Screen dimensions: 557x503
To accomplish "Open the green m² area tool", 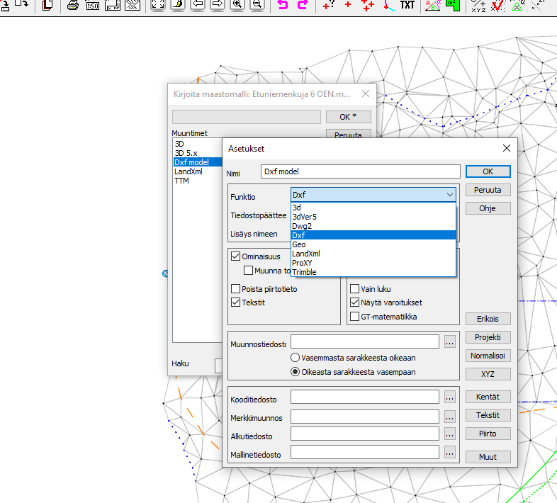I will click(x=453, y=5).
